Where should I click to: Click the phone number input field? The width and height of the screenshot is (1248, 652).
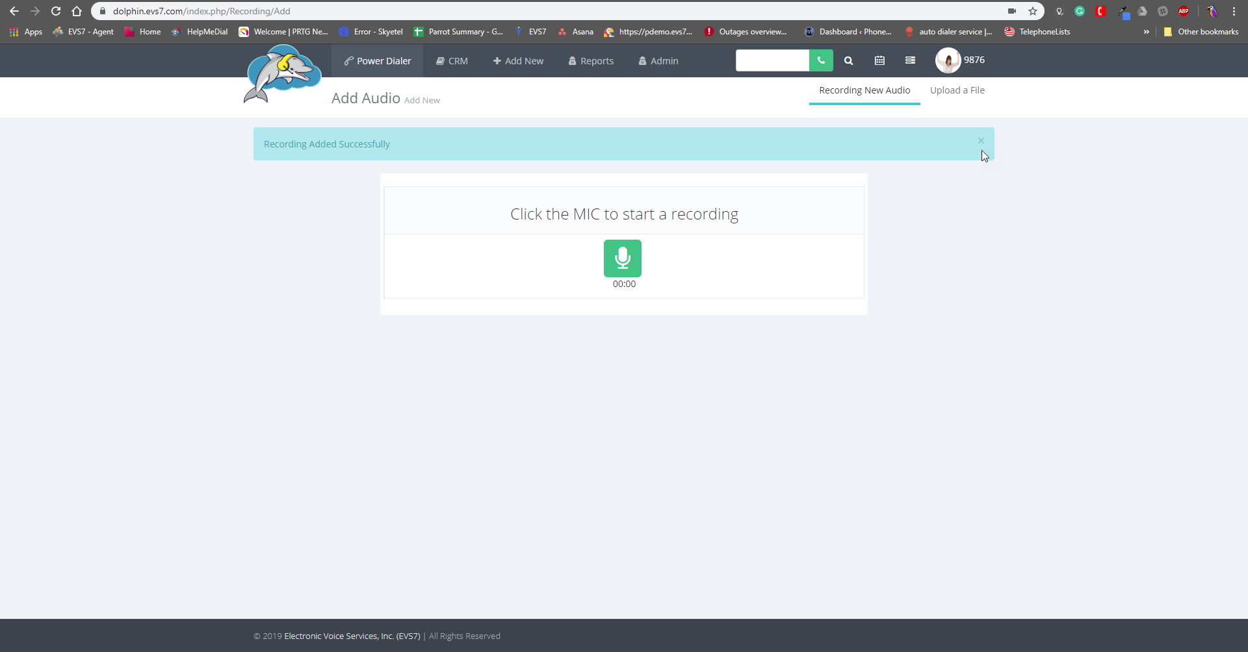pyautogui.click(x=772, y=60)
